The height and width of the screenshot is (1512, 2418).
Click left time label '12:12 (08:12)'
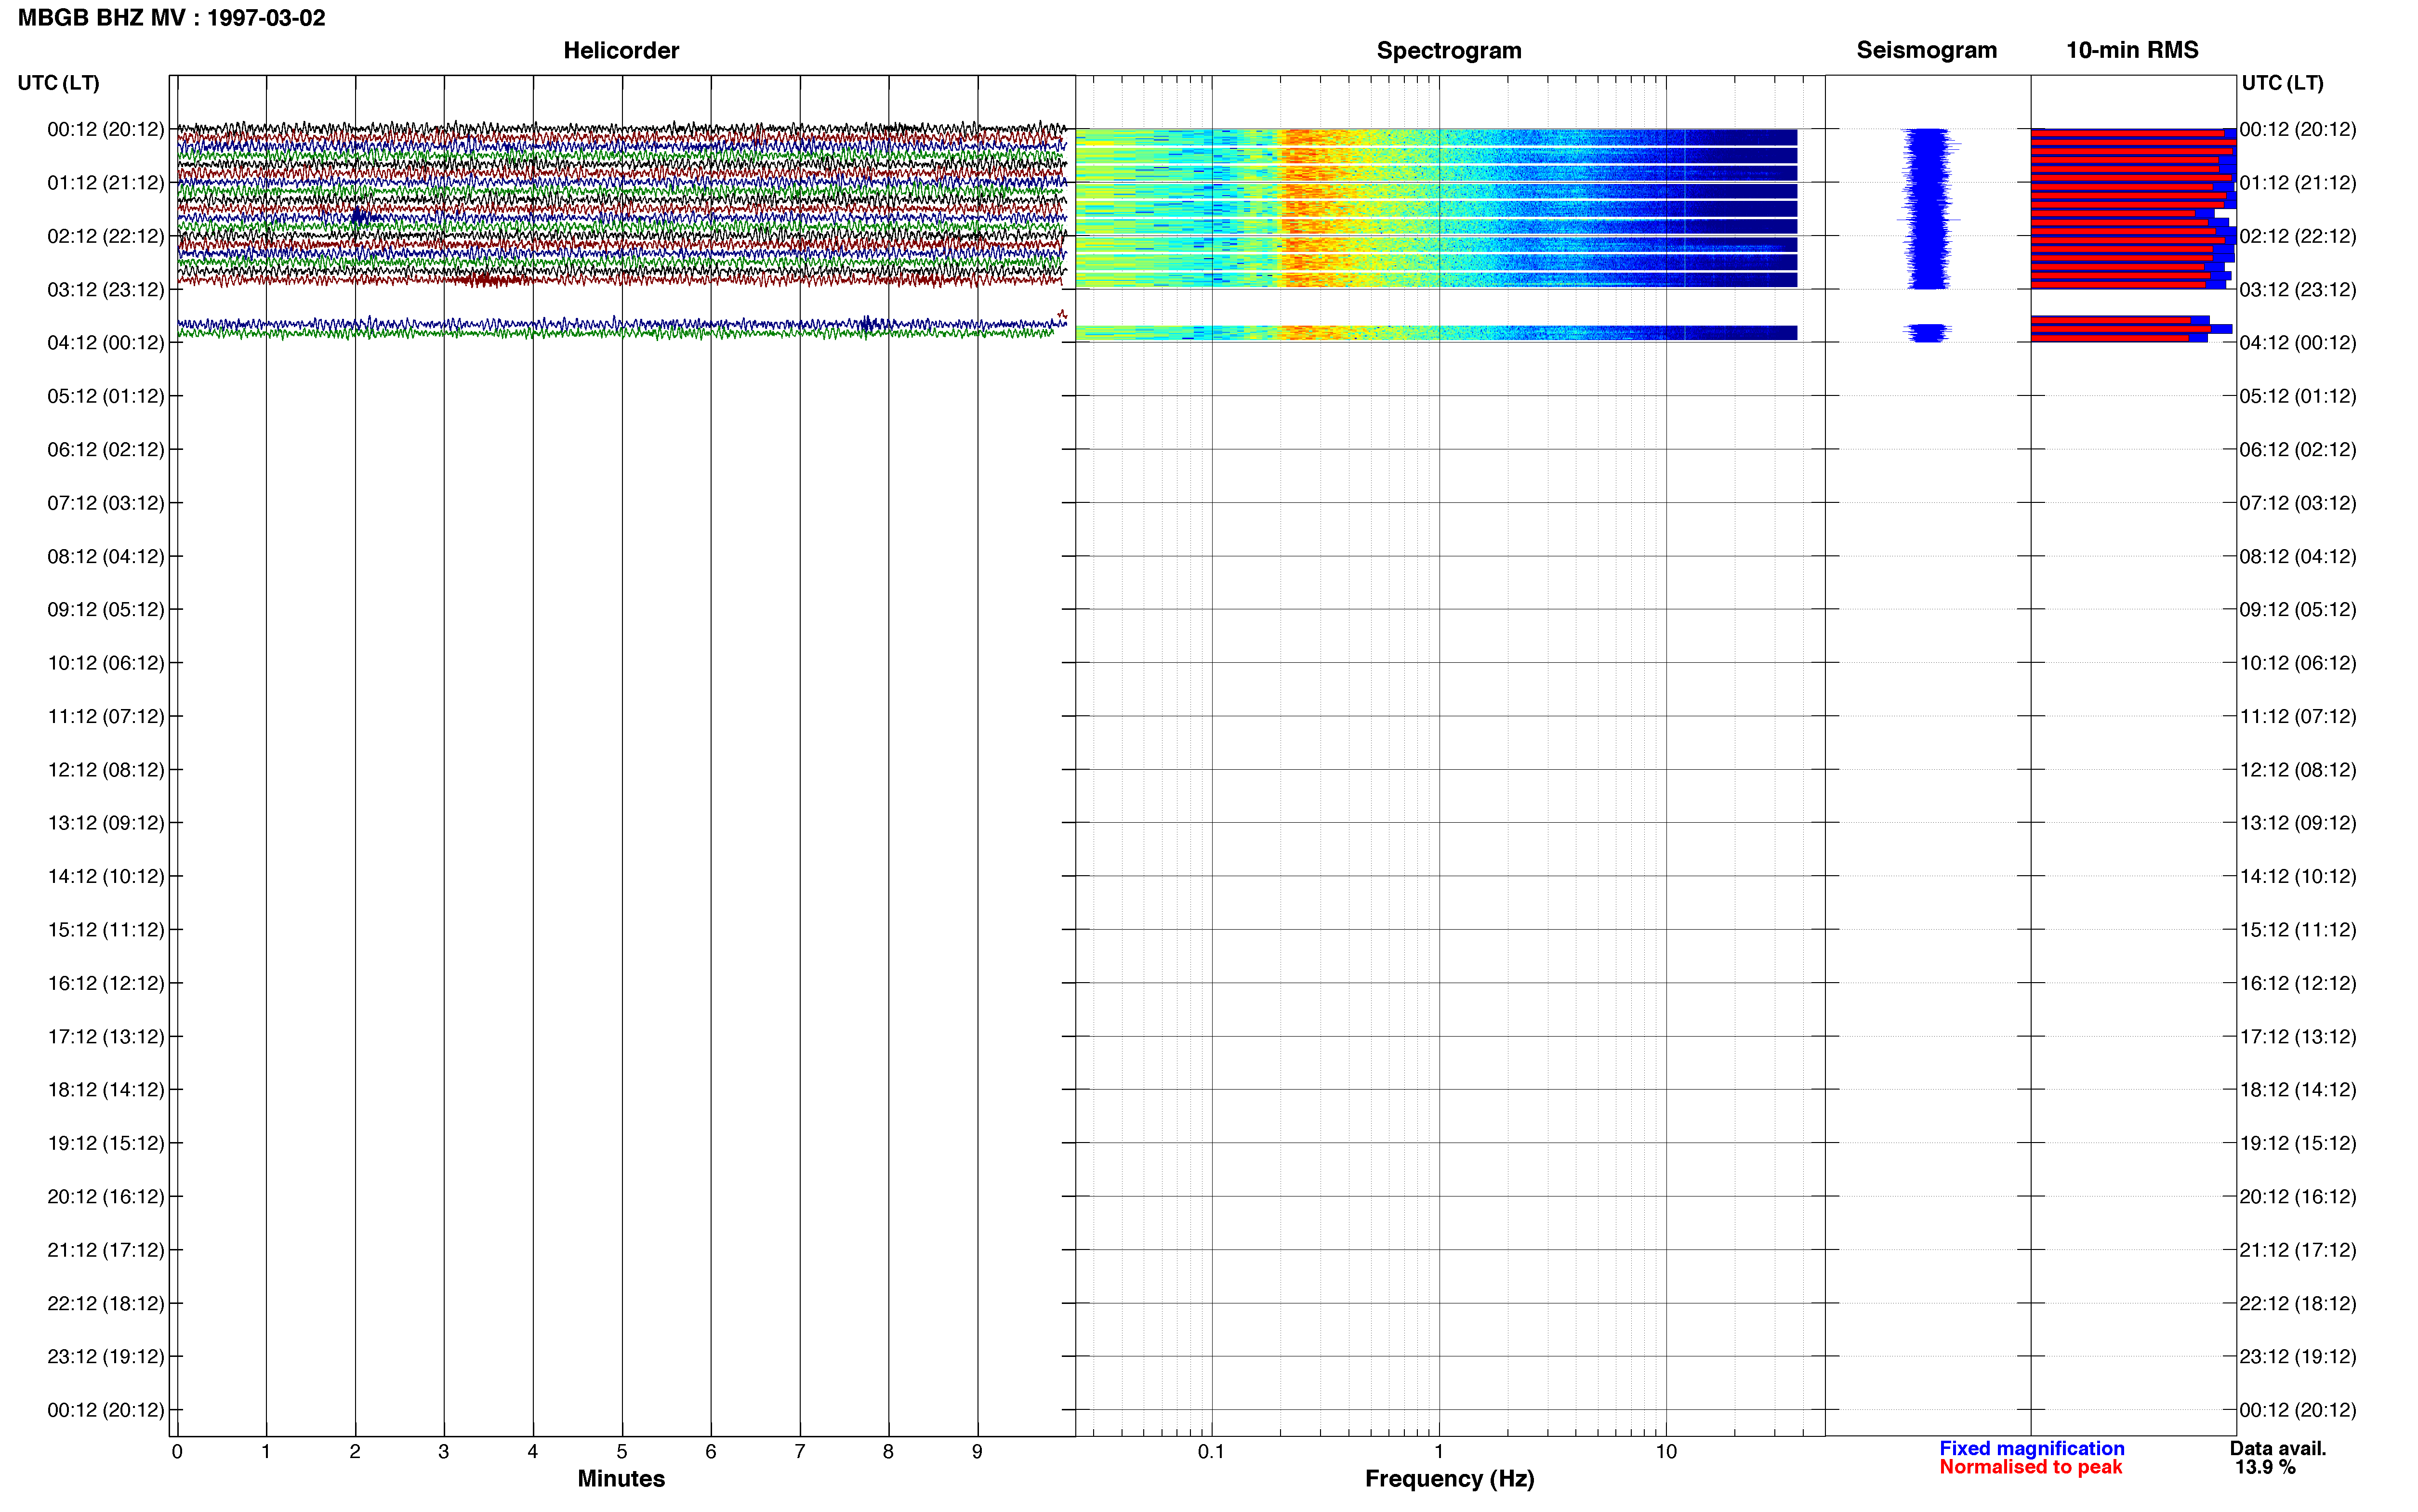(106, 770)
